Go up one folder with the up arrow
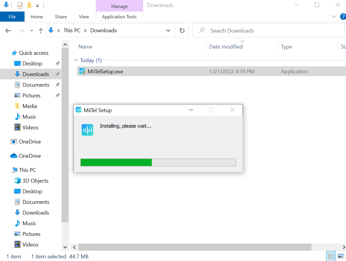 41,31
